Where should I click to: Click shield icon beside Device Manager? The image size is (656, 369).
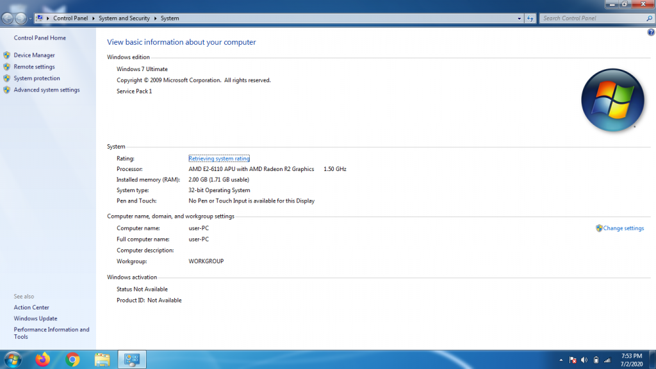point(6,55)
